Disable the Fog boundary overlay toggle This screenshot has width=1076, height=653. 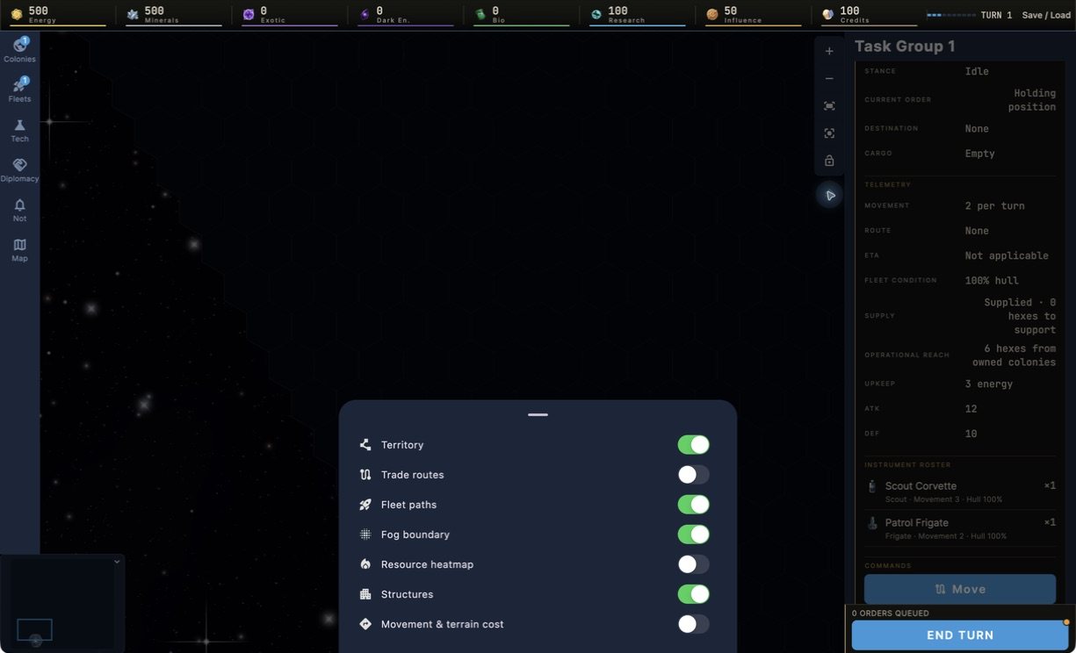693,535
